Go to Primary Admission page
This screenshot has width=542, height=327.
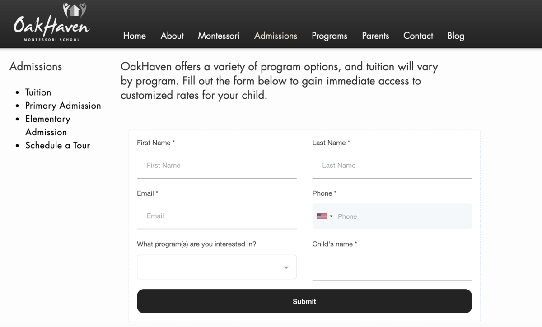pos(63,106)
